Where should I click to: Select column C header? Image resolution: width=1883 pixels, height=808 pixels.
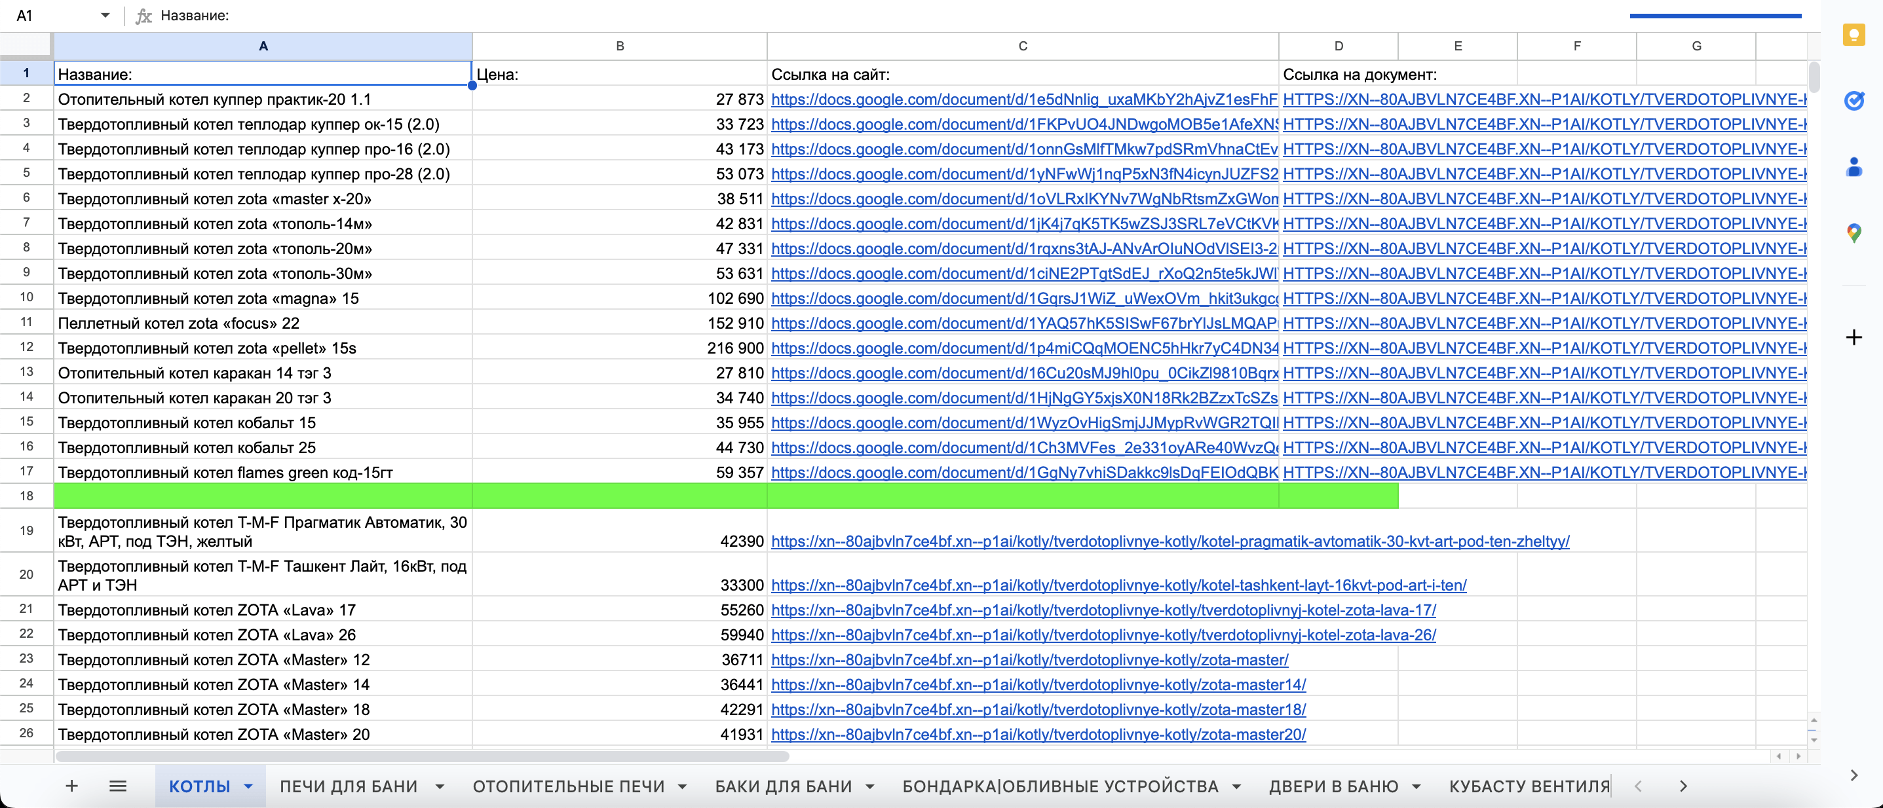click(x=1022, y=46)
